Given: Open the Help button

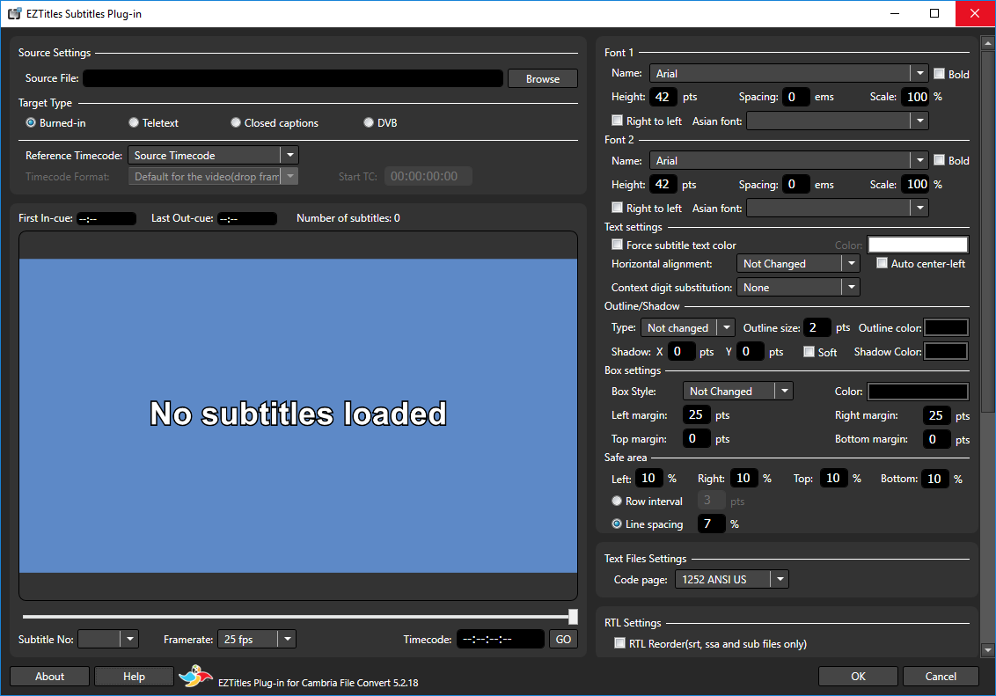Looking at the screenshot, I should pos(134,677).
